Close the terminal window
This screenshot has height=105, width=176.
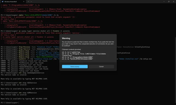tap(174, 2)
